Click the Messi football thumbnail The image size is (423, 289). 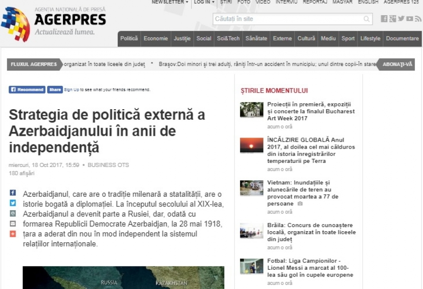[x=252, y=267]
